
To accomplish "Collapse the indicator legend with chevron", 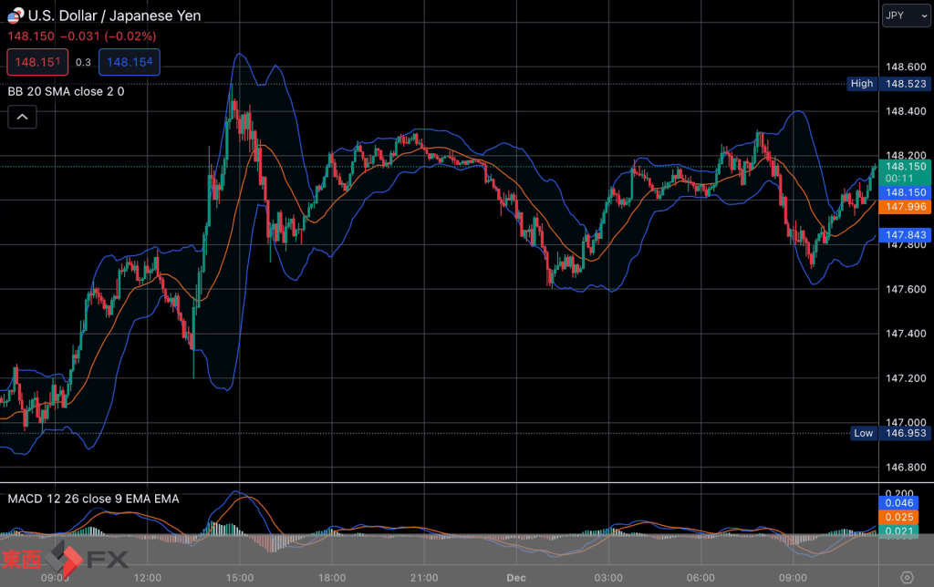I will tap(23, 117).
